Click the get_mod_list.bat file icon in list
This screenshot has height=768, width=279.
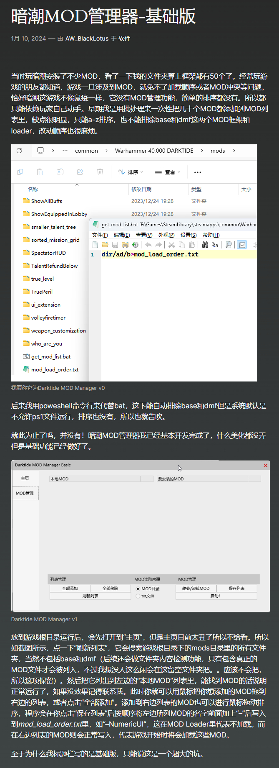tap(26, 356)
